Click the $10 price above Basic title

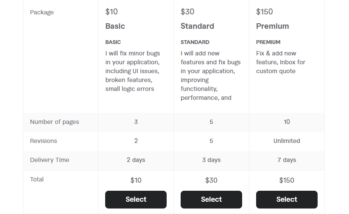(111, 12)
